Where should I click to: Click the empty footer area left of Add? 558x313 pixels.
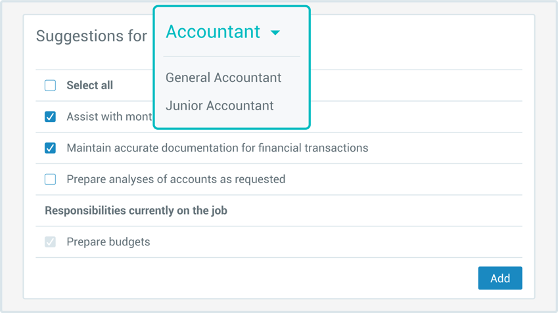pyautogui.click(x=250, y=278)
